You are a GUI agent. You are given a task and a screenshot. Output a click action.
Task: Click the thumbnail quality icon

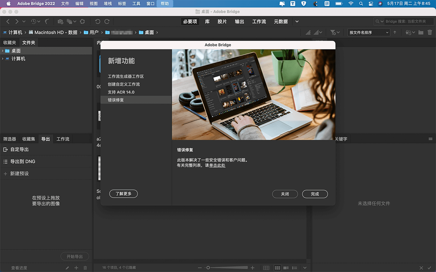coord(308,32)
